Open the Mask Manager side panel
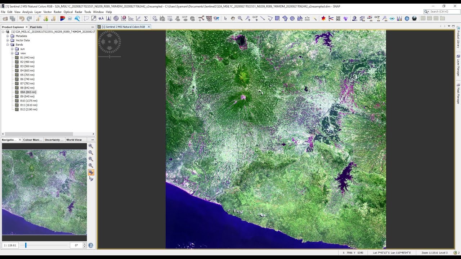This screenshot has height=259, width=461. (458, 94)
